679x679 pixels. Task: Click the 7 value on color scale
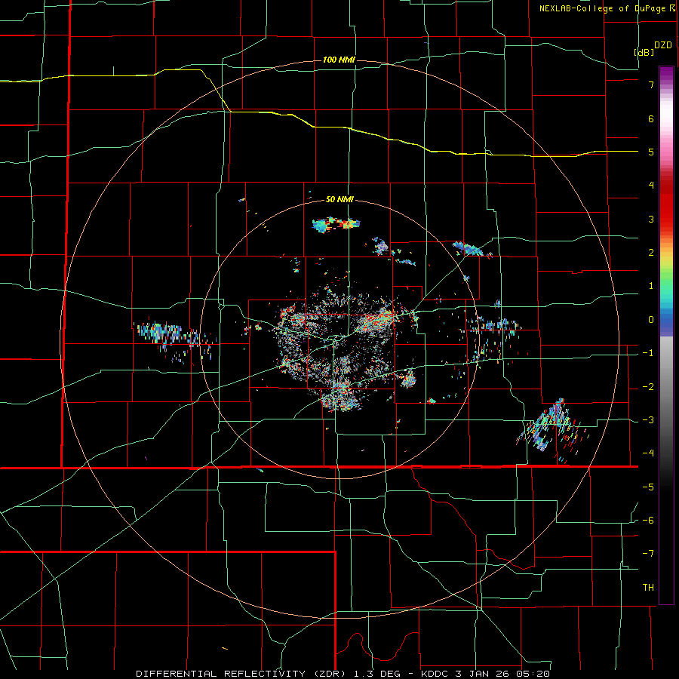651,84
